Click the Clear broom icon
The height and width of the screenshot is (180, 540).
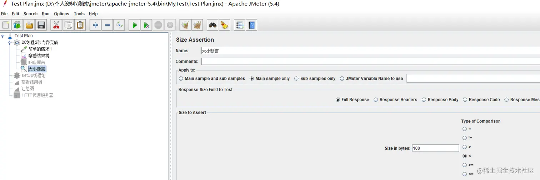(x=185, y=25)
